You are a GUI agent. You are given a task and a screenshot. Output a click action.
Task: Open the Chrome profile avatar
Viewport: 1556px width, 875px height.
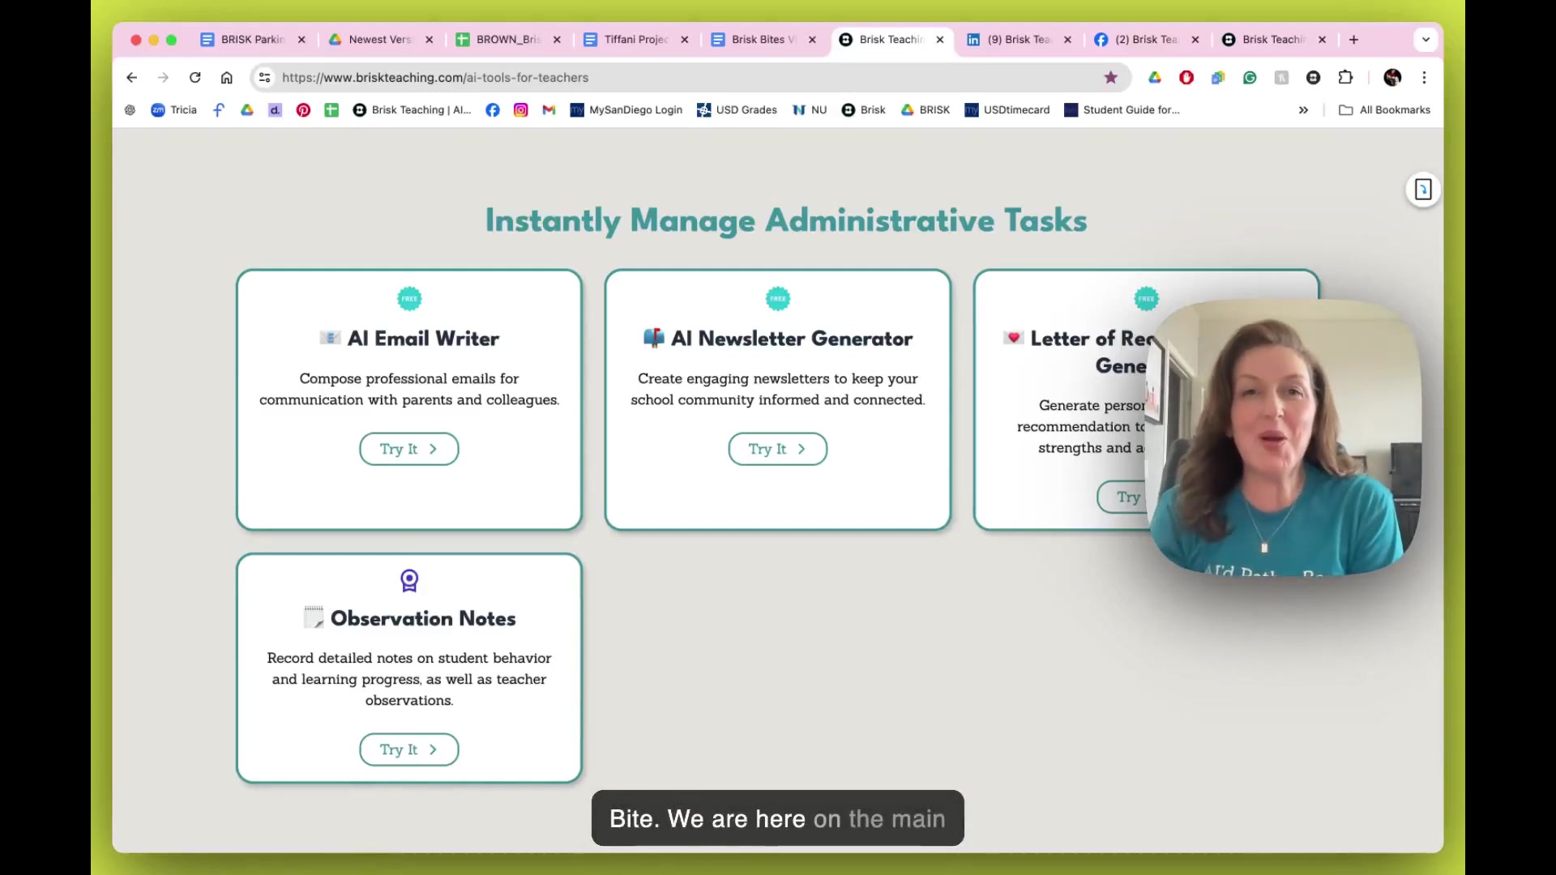click(1392, 77)
